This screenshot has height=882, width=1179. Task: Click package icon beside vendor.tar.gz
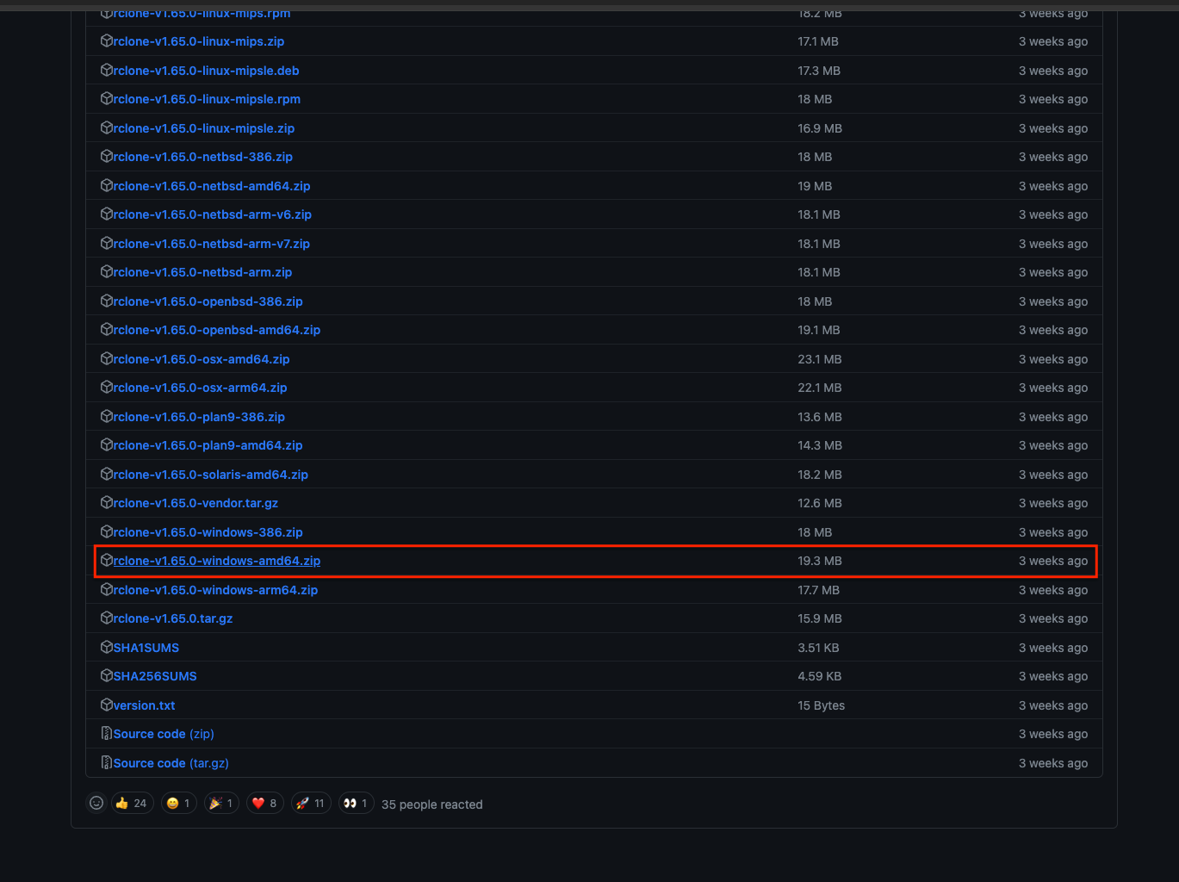[x=107, y=502]
